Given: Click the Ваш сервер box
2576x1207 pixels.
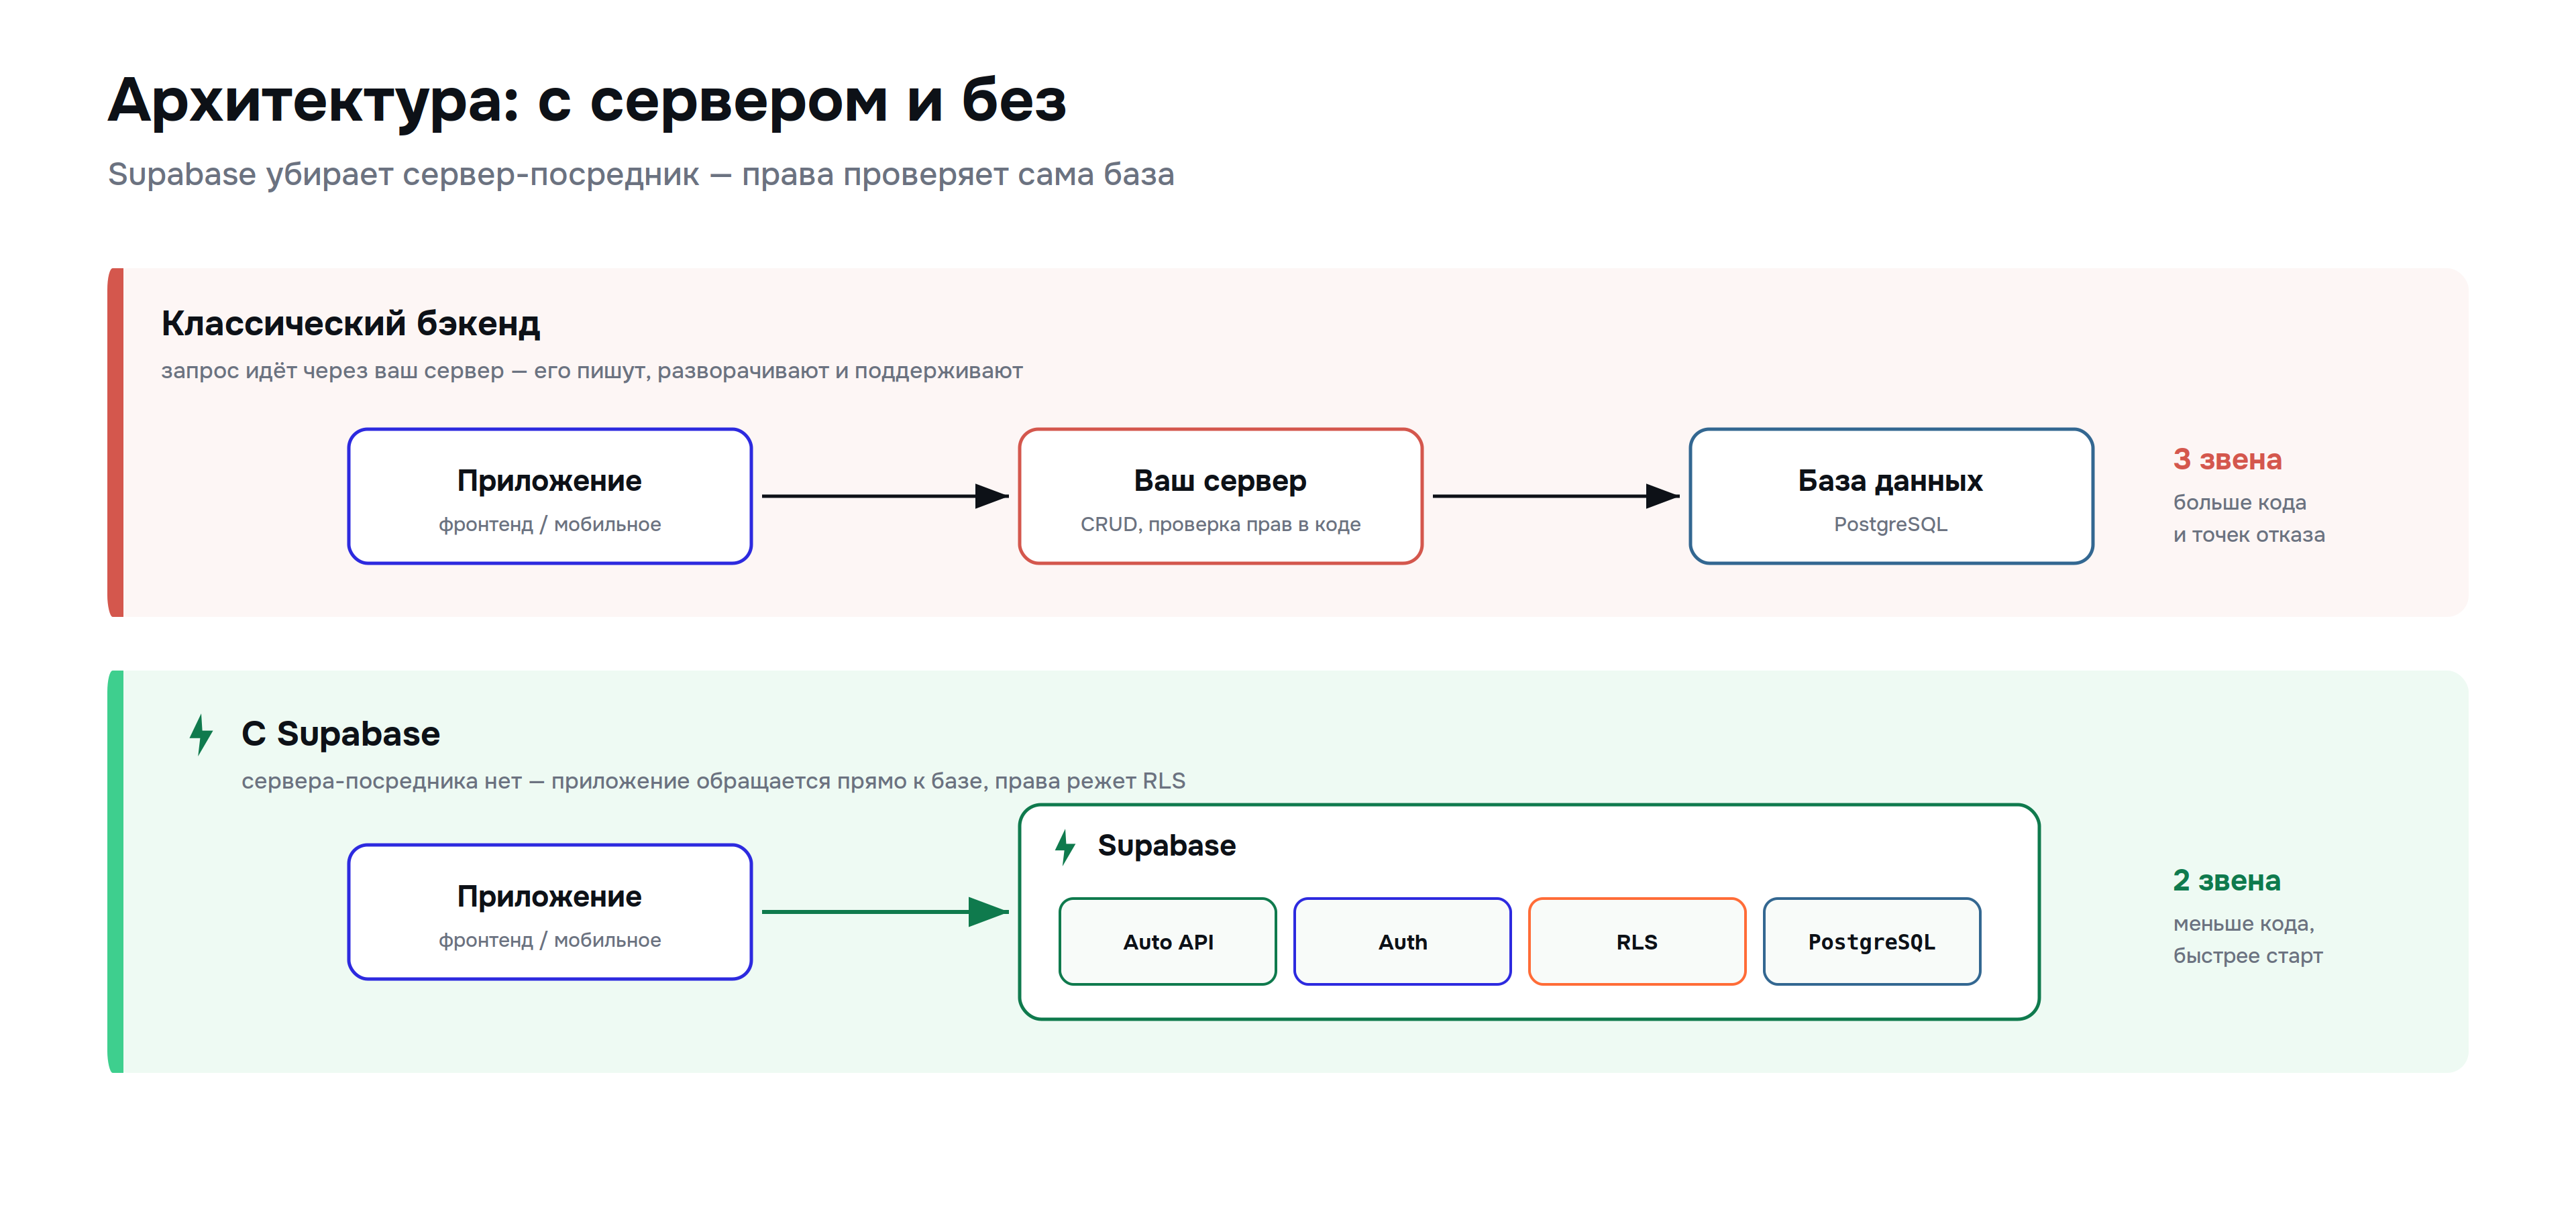Looking at the screenshot, I should [1221, 497].
